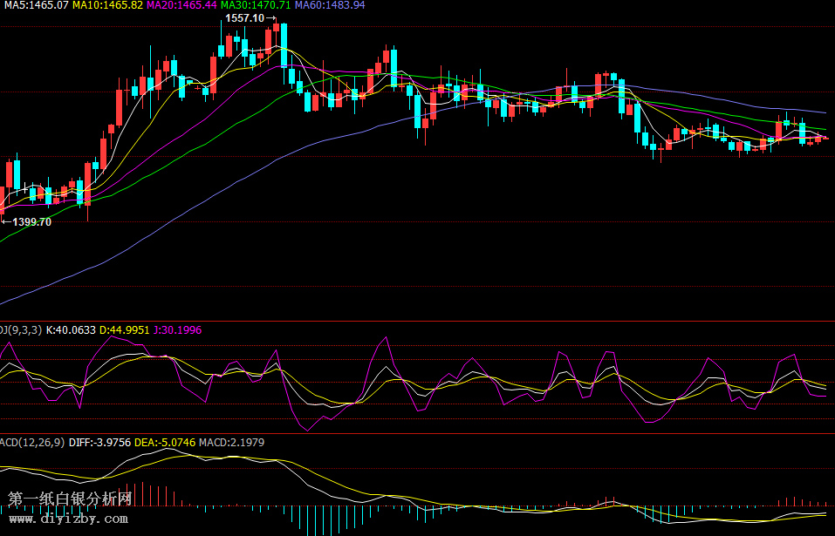Click the KDJ K:40.0633 value

[x=71, y=330]
